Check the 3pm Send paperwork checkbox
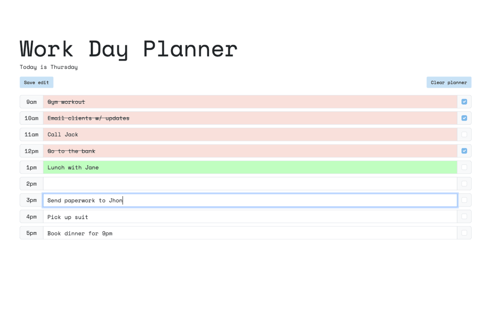Image resolution: width=493 pixels, height=333 pixels. coord(464,200)
